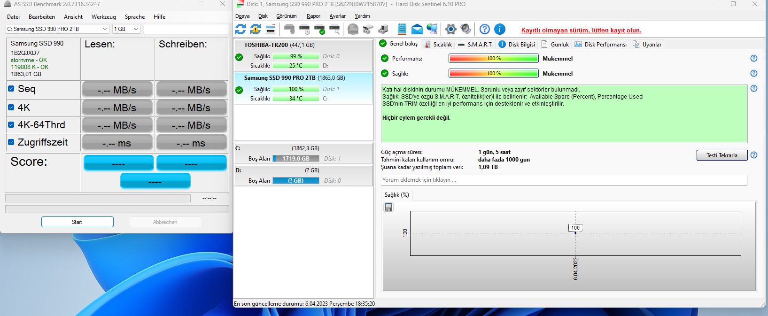The height and width of the screenshot is (316, 768).
Task: Open the Ansicht menu
Action: 73,16
